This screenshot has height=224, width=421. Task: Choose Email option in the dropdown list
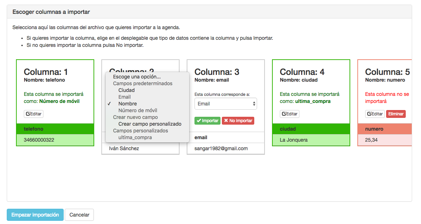click(x=124, y=97)
